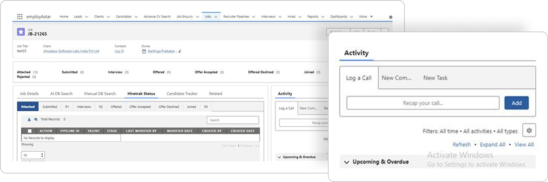Click the info icon in navigation bar

tap(391, 17)
